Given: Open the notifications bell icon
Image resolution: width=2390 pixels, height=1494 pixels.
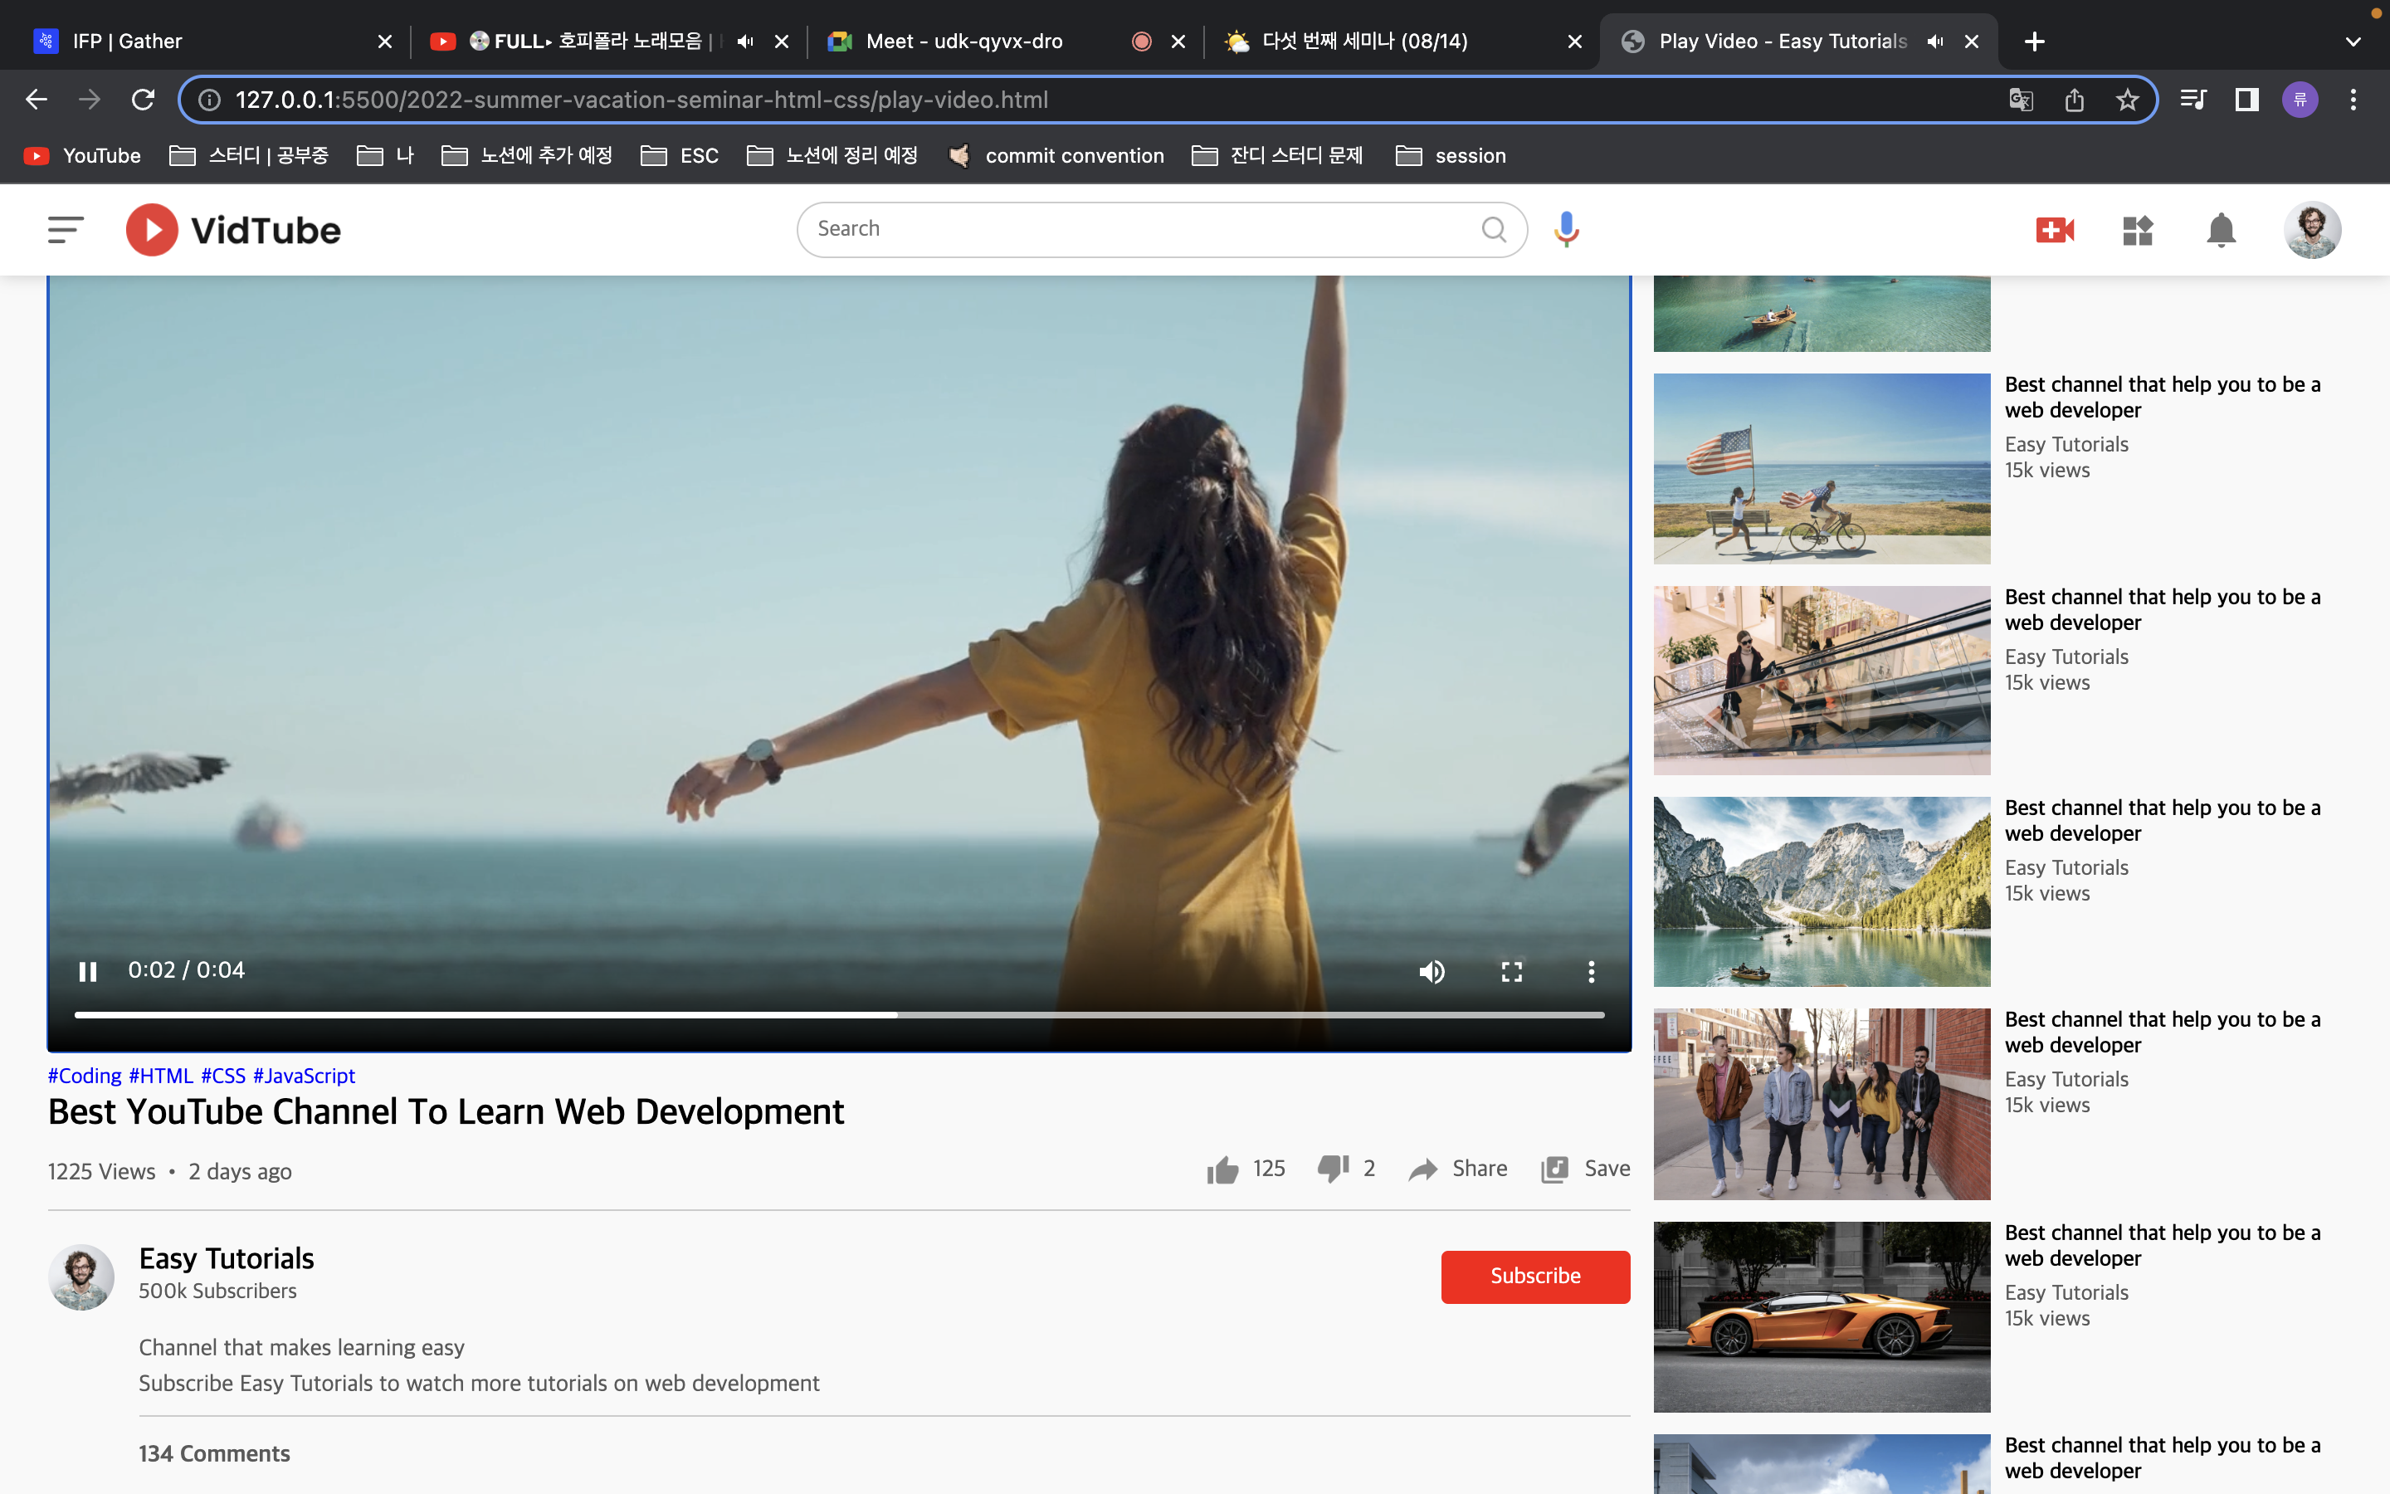Looking at the screenshot, I should click(x=2220, y=230).
